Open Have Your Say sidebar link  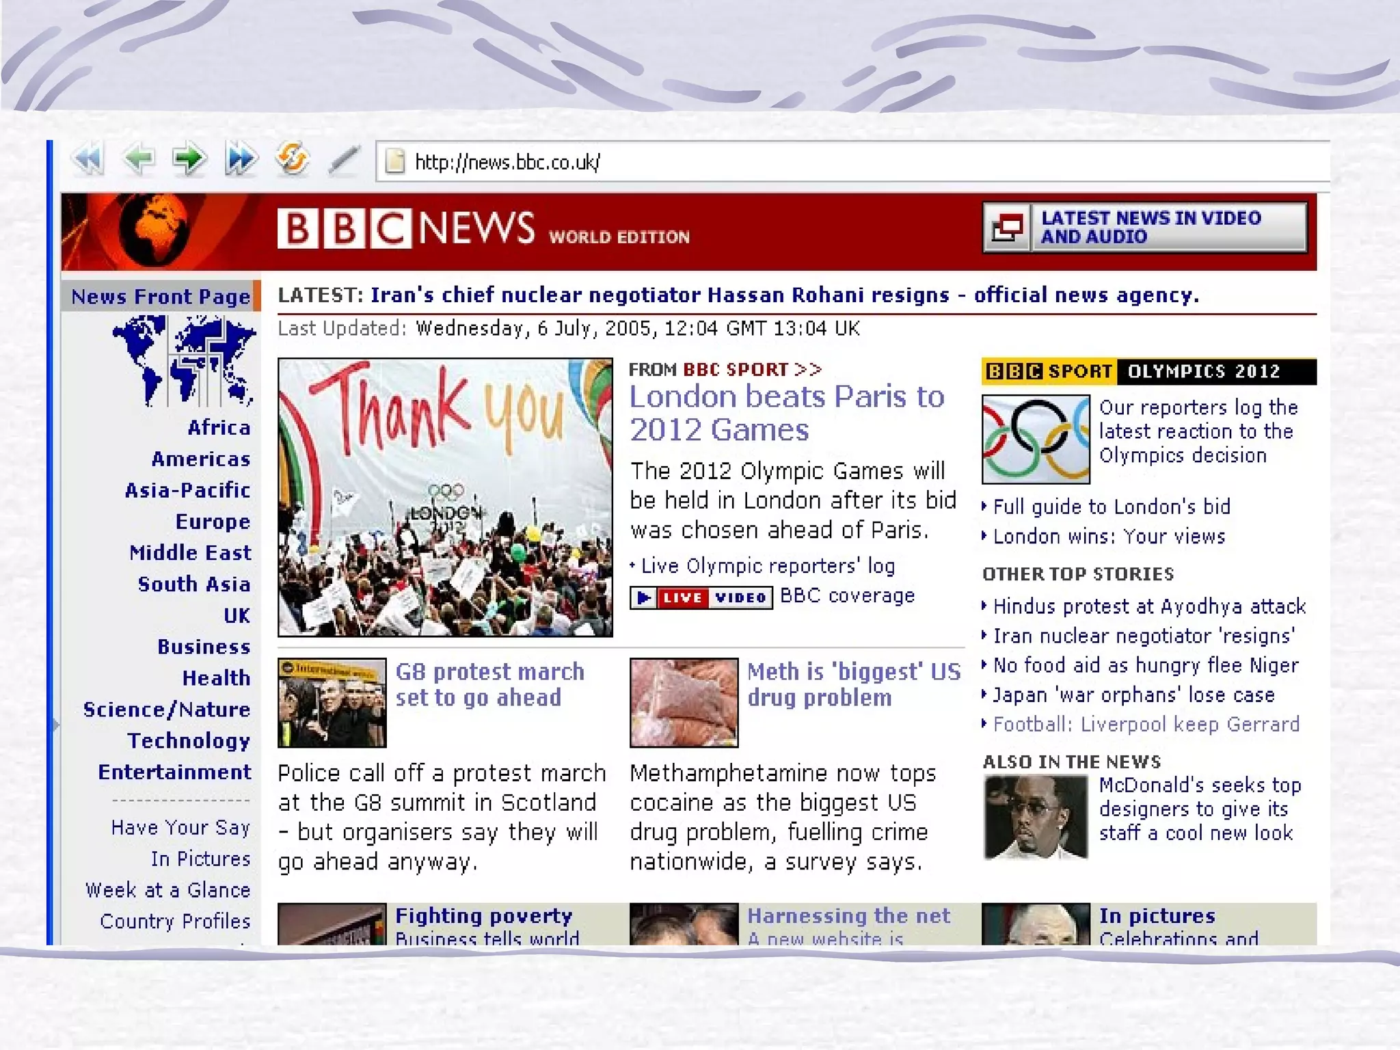click(x=180, y=828)
